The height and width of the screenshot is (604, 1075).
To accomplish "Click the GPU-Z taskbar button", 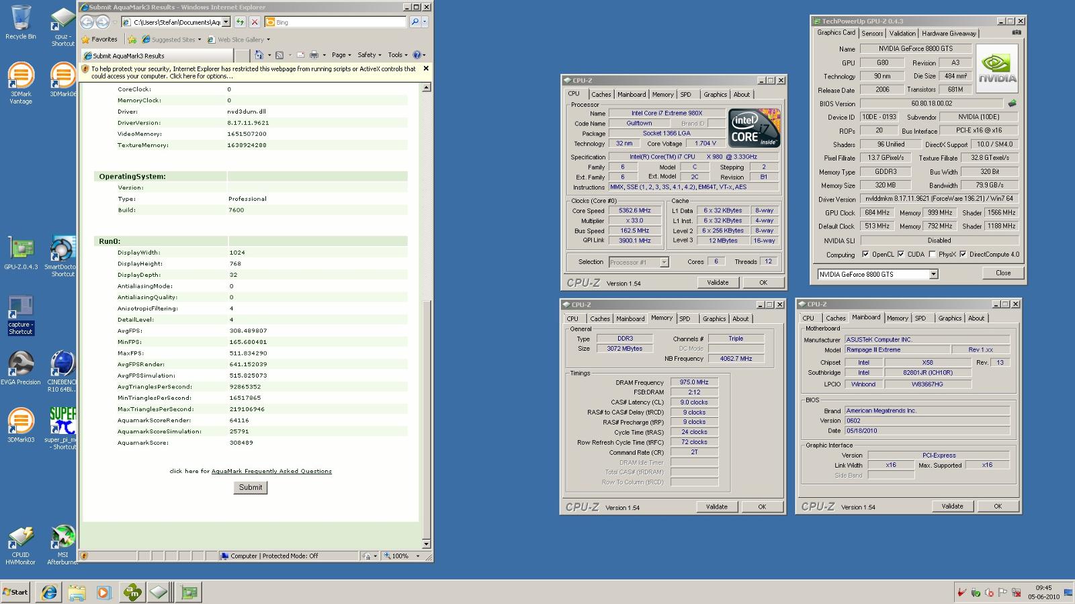I will click(x=189, y=593).
